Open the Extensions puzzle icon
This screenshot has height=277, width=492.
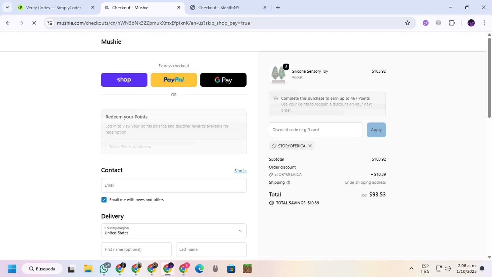click(x=452, y=23)
